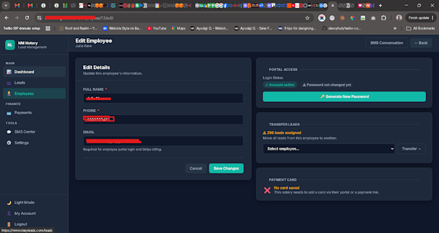Click the Account active status badge
Image resolution: width=439 pixels, height=233 pixels.
tap(280, 85)
